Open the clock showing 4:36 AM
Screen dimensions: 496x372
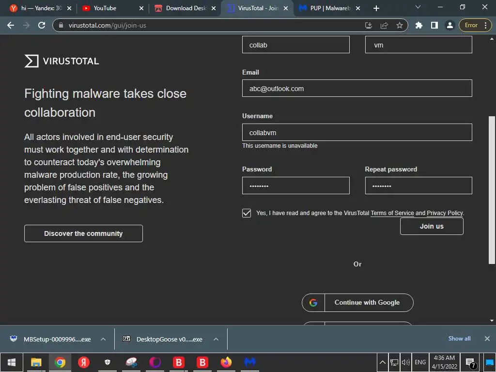pos(445,362)
